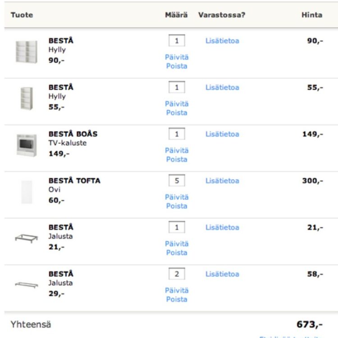Check stock Lisätietoa for 21,- Jalusta
This screenshot has width=338, height=338.
coord(222,227)
